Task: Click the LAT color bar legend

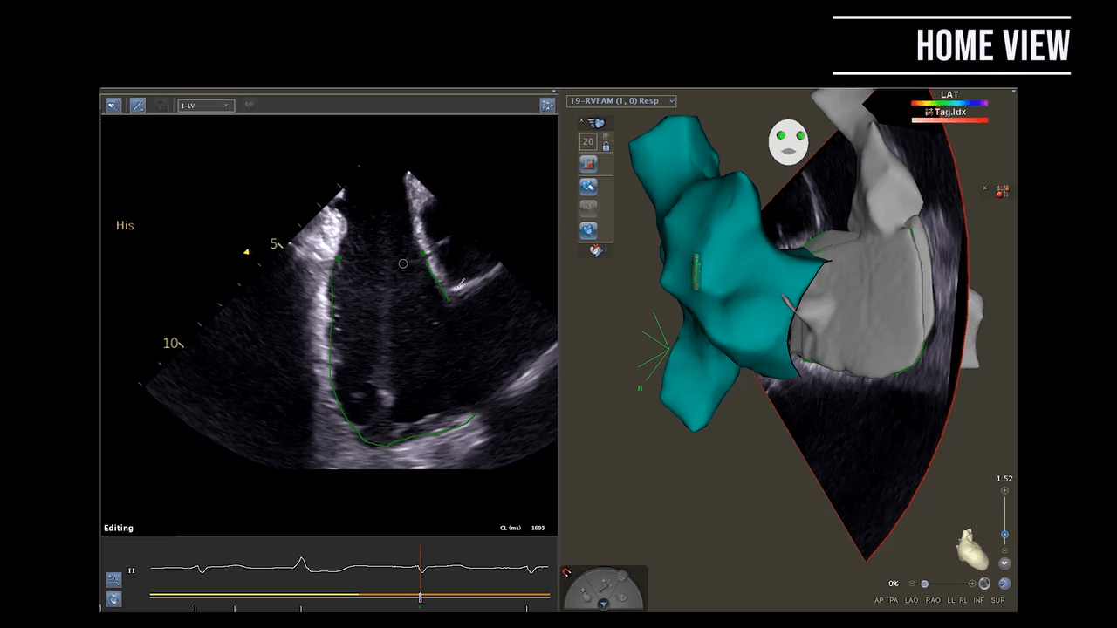Action: [x=949, y=103]
